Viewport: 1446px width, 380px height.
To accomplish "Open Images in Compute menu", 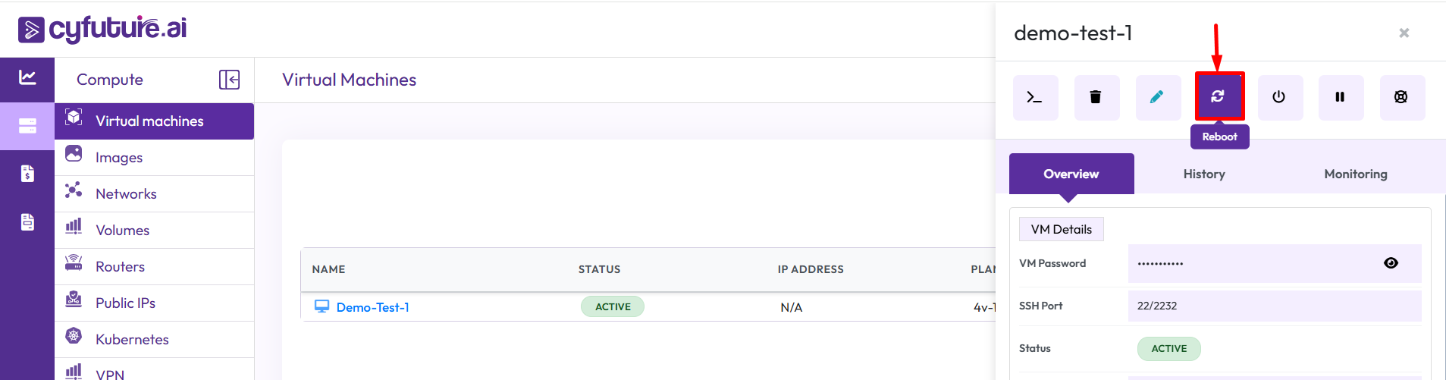I will [119, 158].
